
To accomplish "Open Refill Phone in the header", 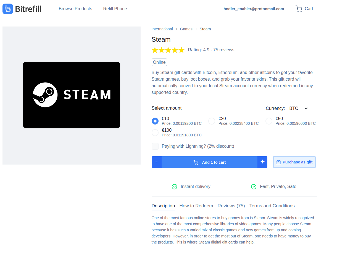I will [115, 9].
